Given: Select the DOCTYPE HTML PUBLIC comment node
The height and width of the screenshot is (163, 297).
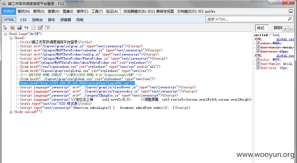Looking at the screenshot, I should (81, 75).
